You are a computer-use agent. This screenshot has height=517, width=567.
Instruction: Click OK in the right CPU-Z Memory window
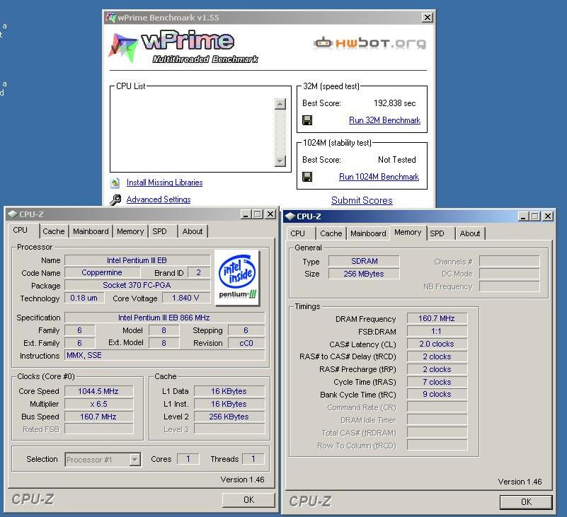coord(526,502)
